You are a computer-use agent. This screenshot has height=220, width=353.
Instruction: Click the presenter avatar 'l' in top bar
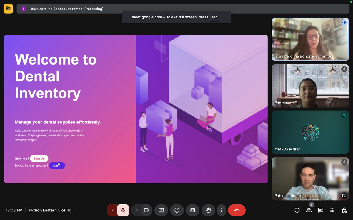point(24,9)
